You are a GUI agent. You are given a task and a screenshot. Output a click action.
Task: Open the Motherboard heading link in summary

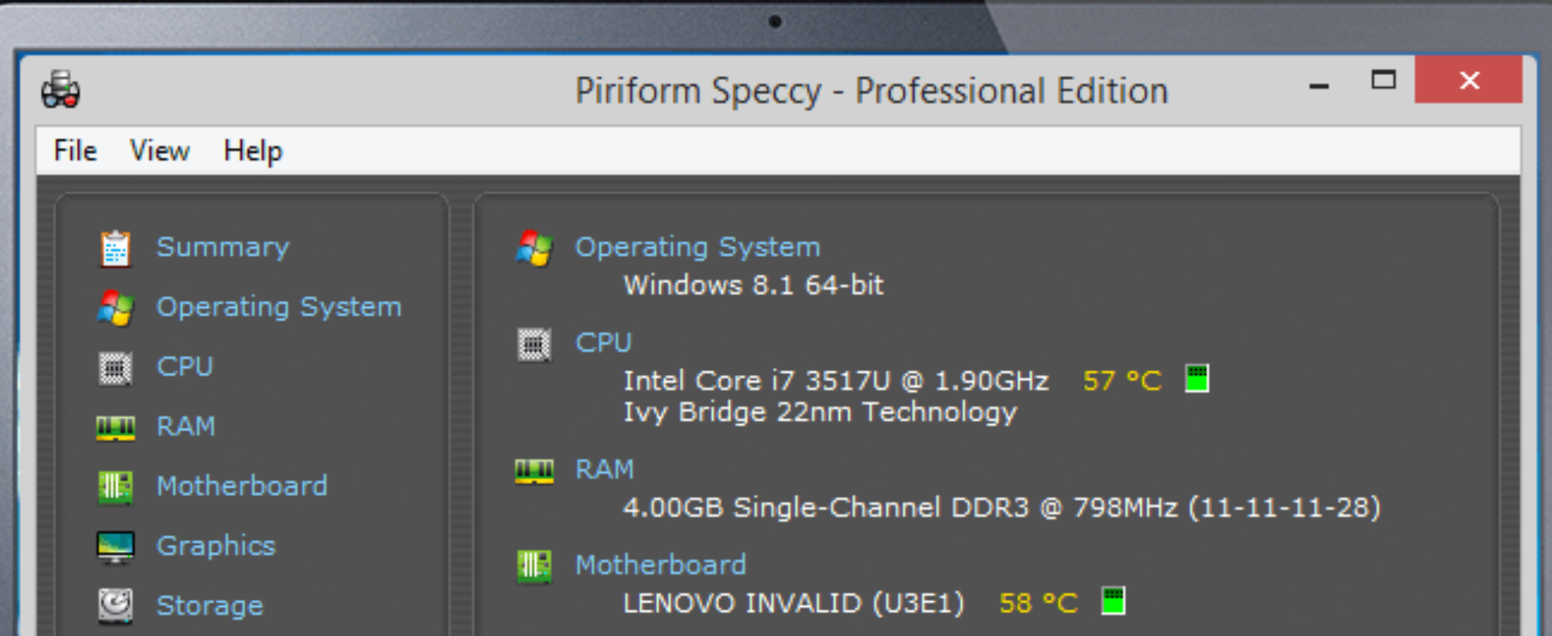[x=660, y=565]
